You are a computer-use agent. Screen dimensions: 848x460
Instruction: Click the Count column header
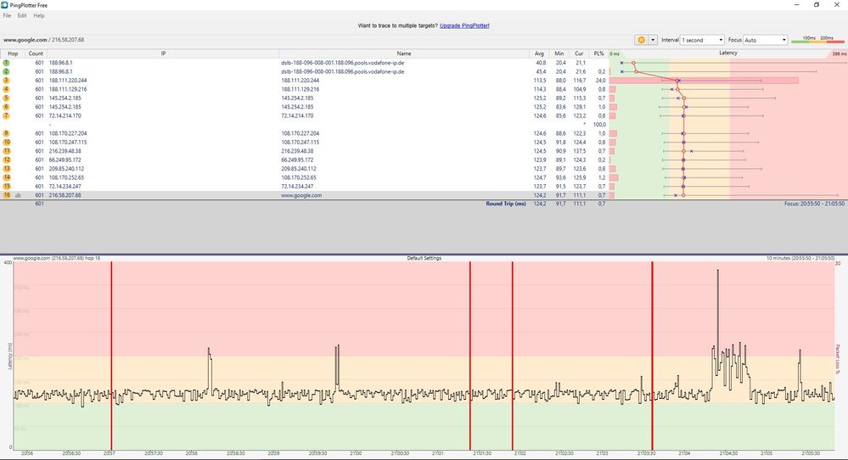(x=36, y=53)
